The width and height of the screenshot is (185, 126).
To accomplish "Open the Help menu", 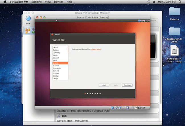I will (69, 2).
